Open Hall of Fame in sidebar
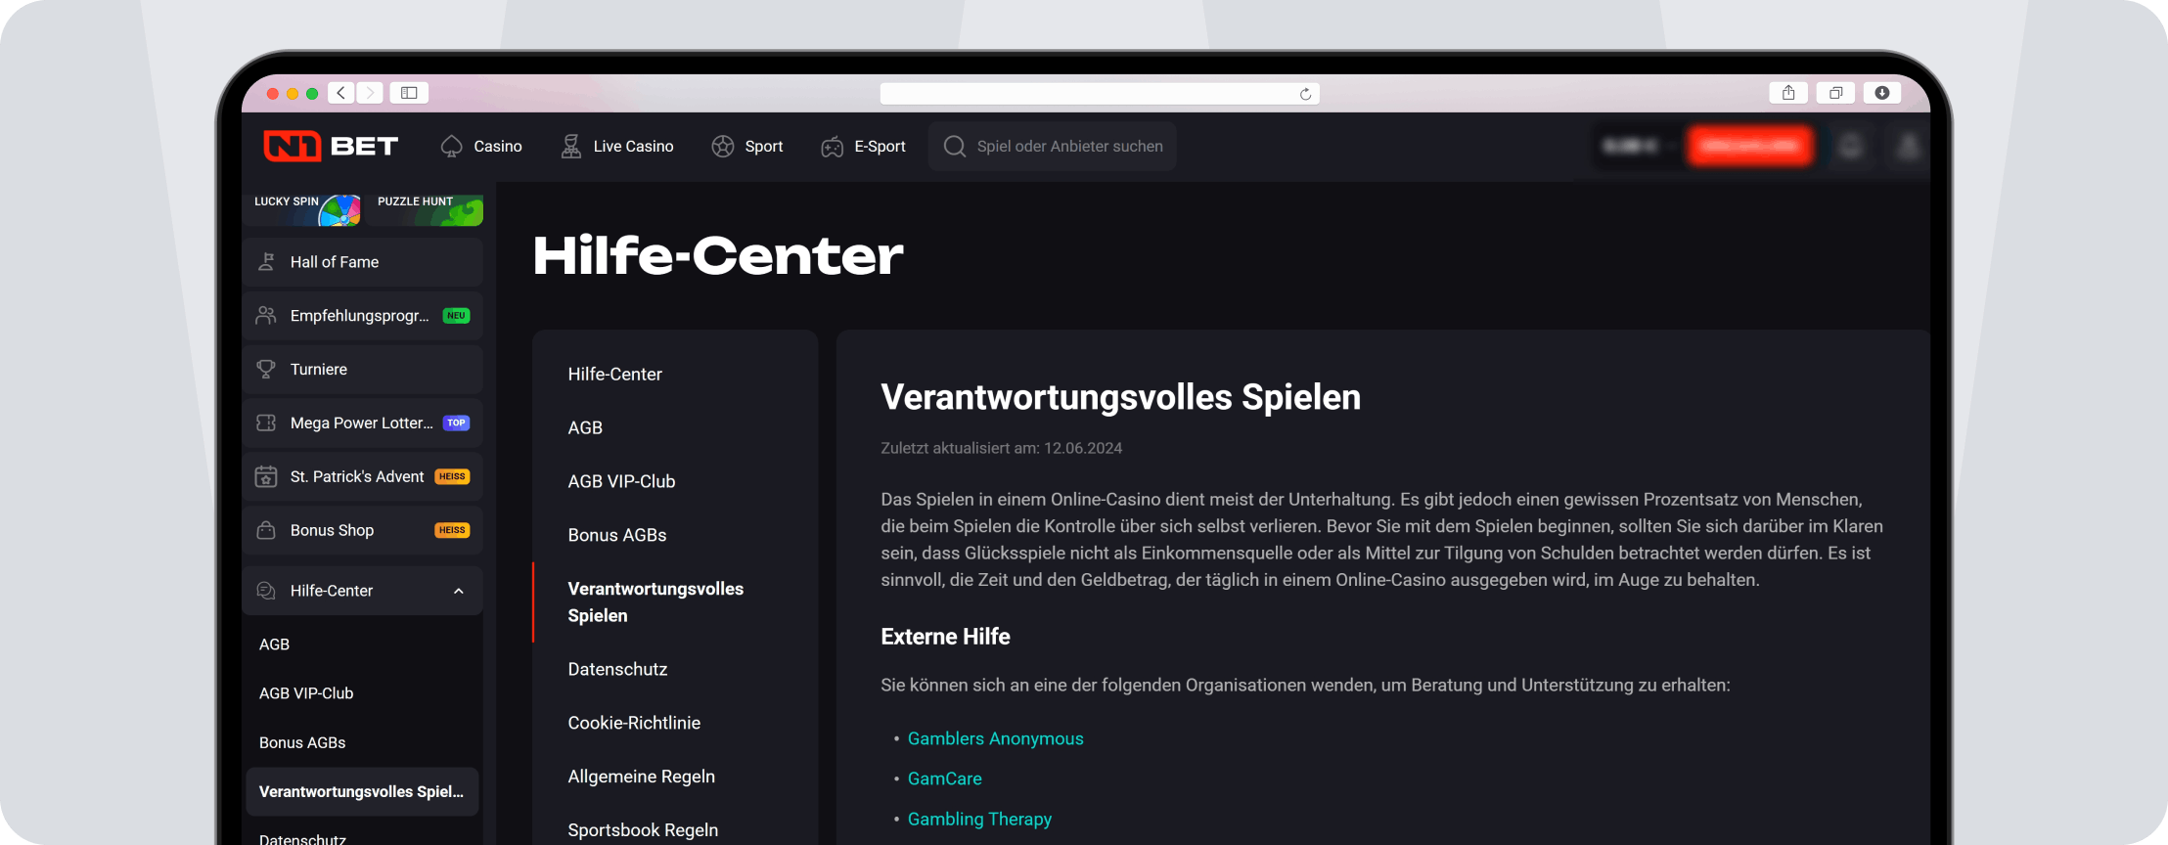The height and width of the screenshot is (845, 2168). pos(363,262)
